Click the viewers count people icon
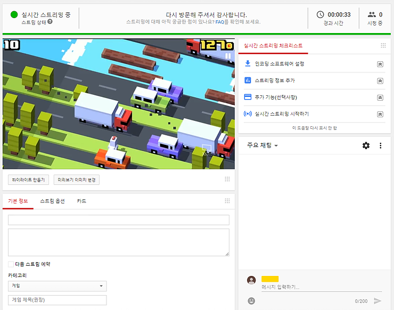The height and width of the screenshot is (310, 394). [x=372, y=14]
